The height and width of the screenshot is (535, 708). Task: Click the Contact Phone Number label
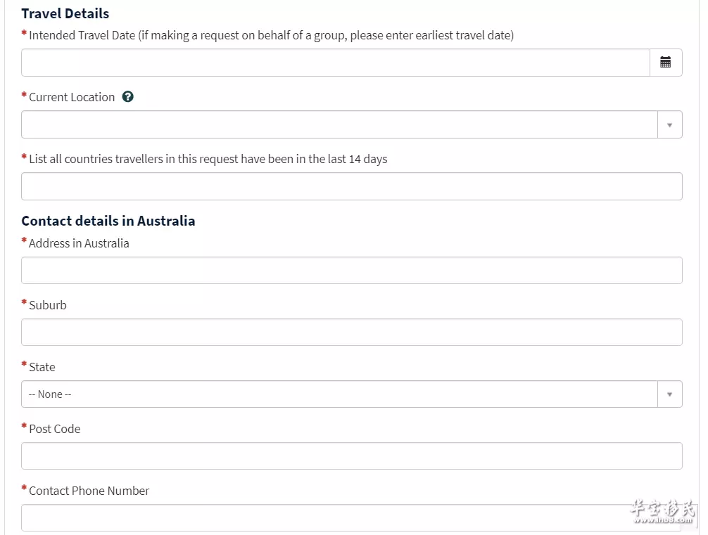[x=89, y=490]
